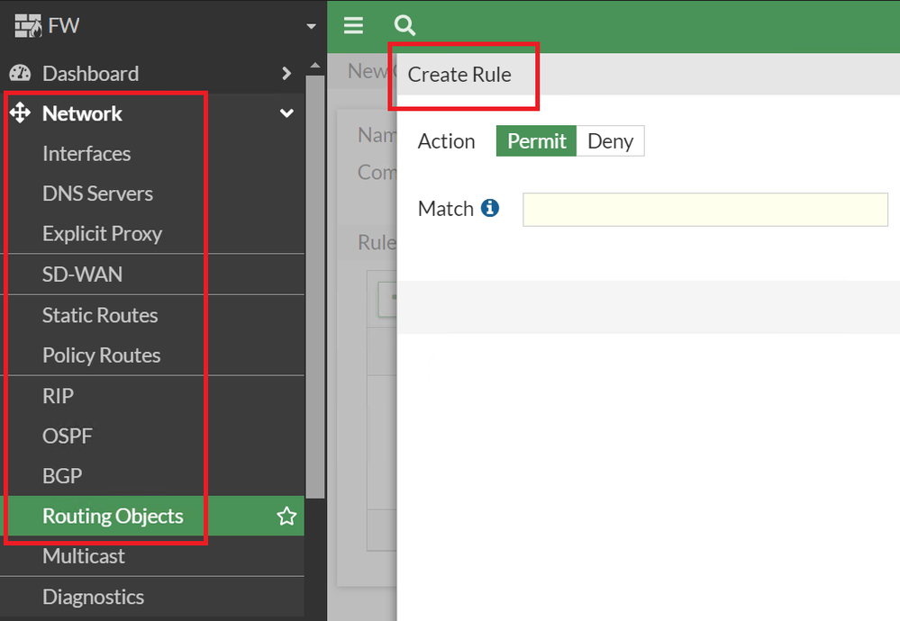This screenshot has height=621, width=900.
Task: Expand the Dashboard menu chevron
Action: 286,74
